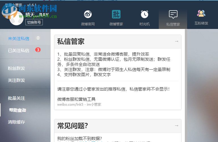Viewport: 218px width, 142px height.
Task: Open the 时光机 clock icon
Action: coord(145,14)
